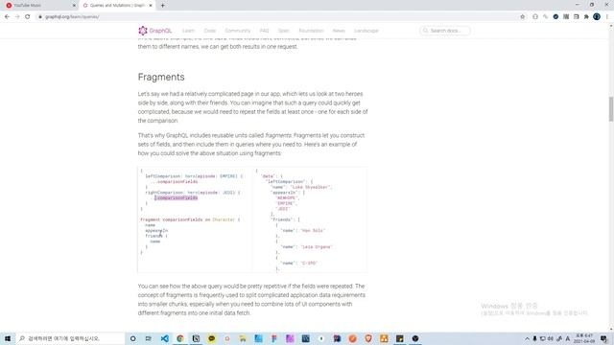Open the Foundation nav item

pyautogui.click(x=311, y=31)
